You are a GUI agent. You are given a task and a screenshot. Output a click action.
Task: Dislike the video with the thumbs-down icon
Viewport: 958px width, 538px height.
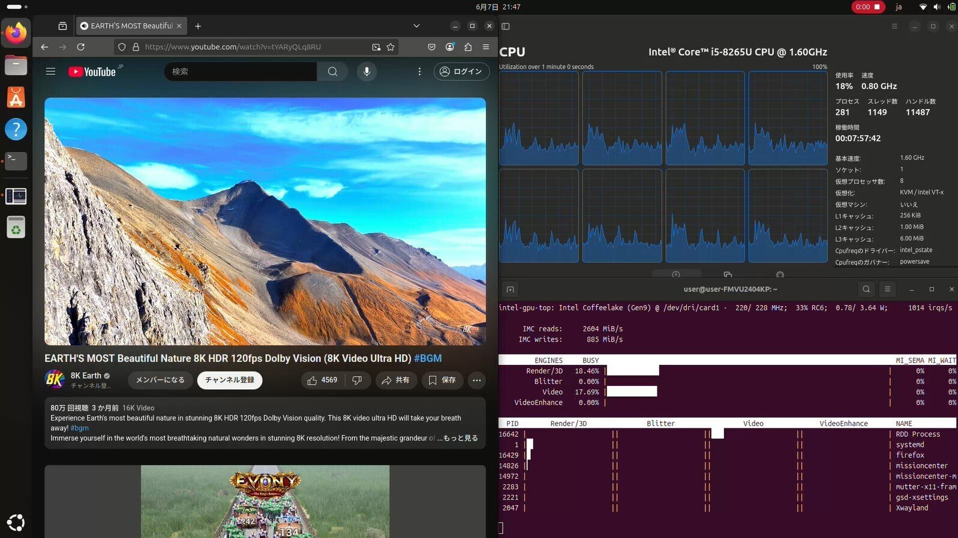pos(357,380)
